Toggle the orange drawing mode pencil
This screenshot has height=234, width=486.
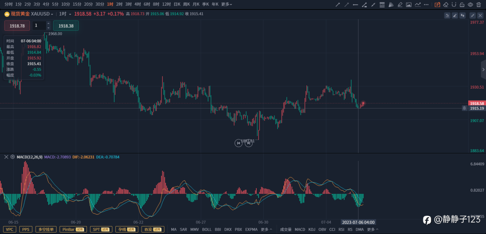(x=437, y=5)
